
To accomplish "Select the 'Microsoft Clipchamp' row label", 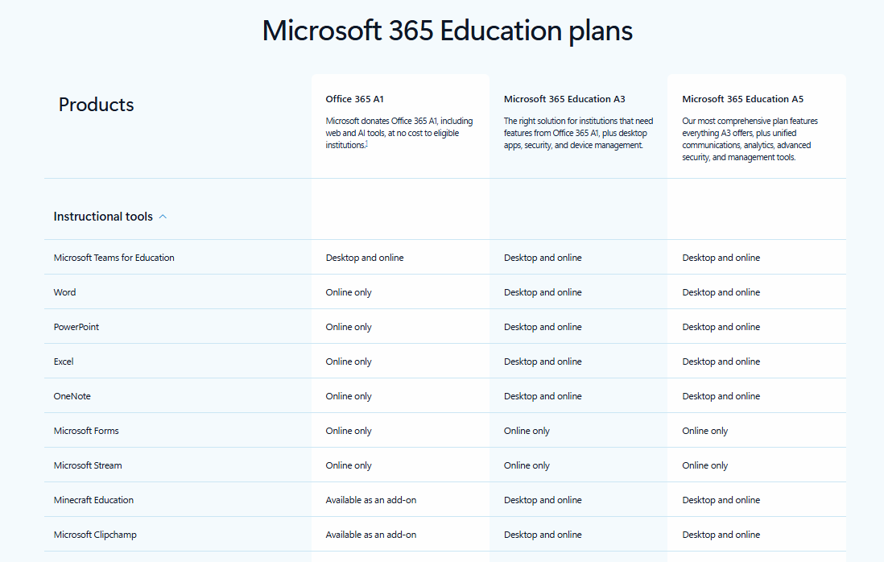I will point(95,535).
